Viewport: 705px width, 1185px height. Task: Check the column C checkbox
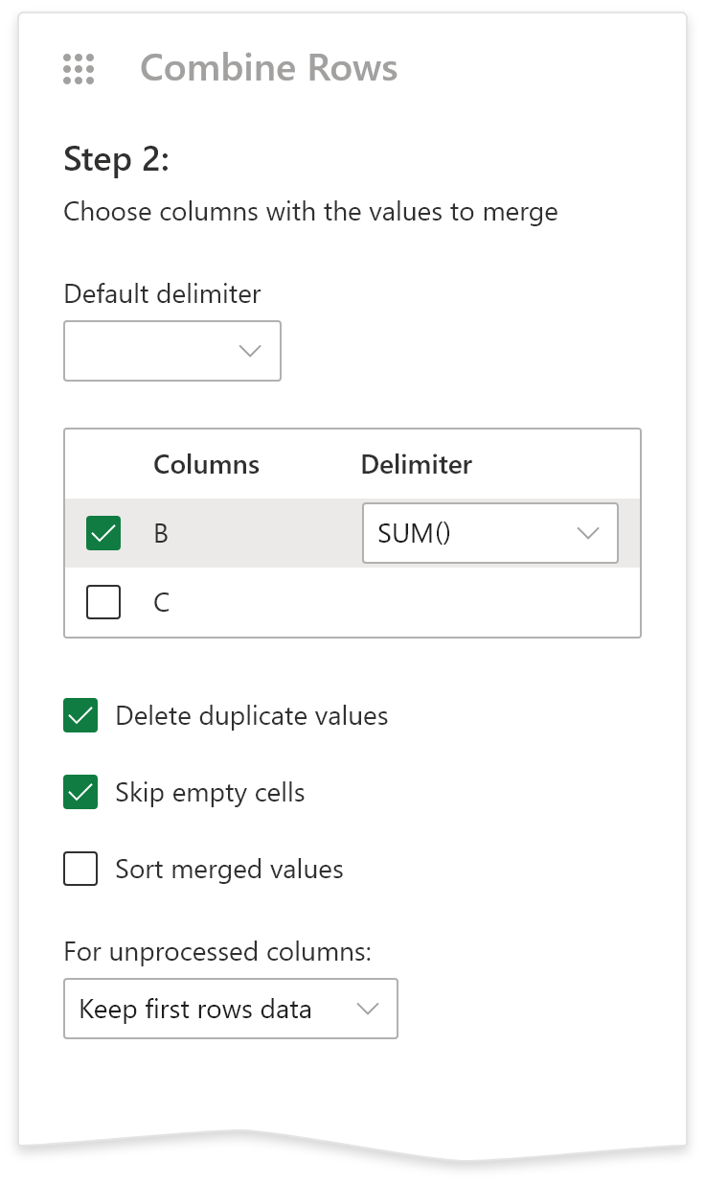pyautogui.click(x=103, y=602)
